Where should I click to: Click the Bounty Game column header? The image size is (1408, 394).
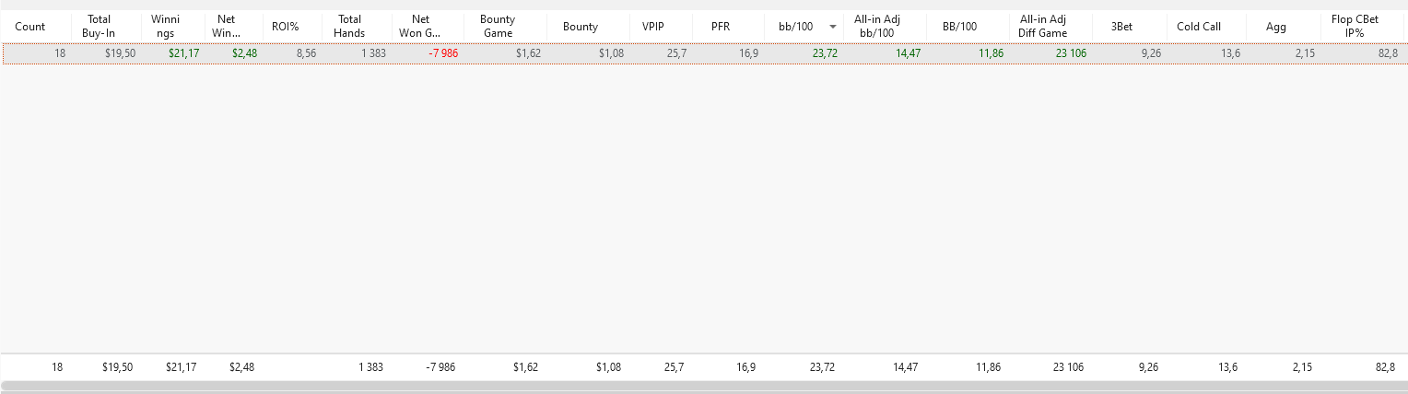tap(498, 26)
